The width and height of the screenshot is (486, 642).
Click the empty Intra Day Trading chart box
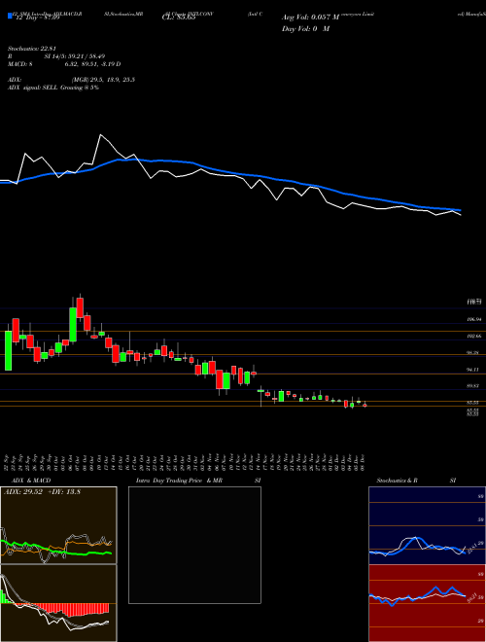194,545
